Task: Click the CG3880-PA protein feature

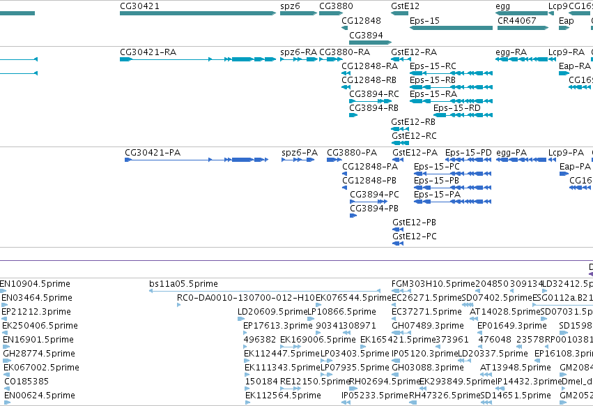Action: (x=334, y=160)
